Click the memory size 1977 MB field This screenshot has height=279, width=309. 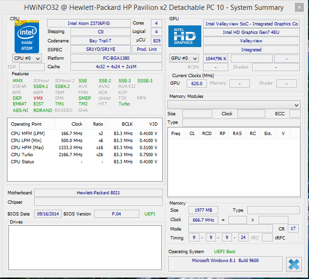(x=203, y=210)
